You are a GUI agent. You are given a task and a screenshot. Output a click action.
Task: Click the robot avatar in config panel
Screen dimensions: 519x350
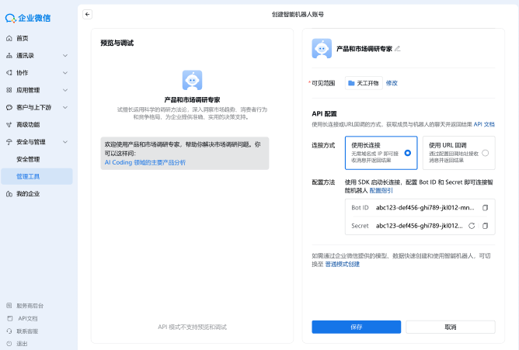tap(322, 48)
